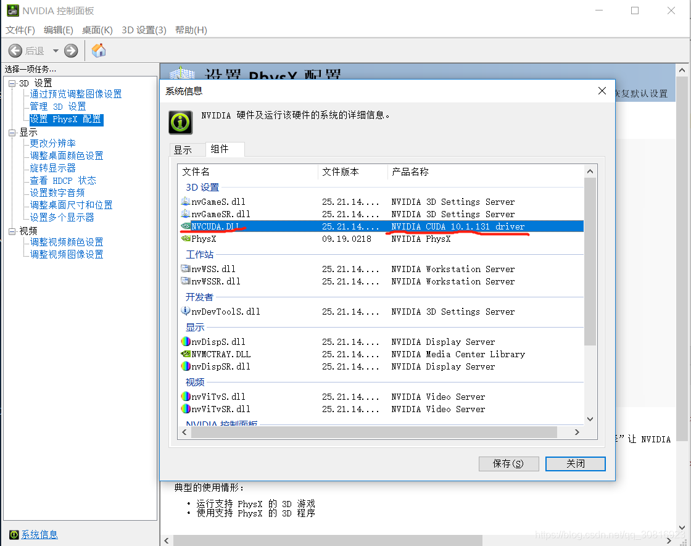Click the 保存(S) button

click(508, 463)
